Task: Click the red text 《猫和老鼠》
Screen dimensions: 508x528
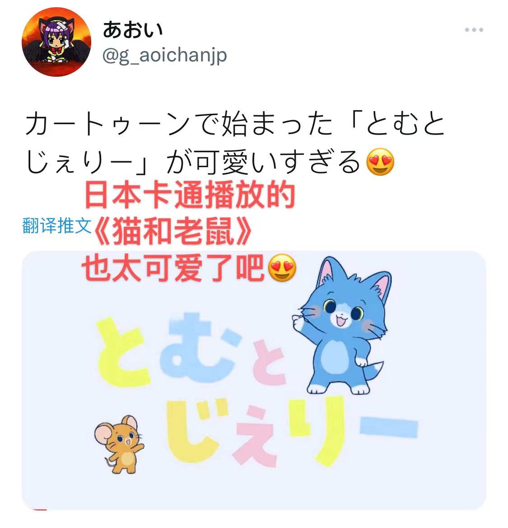Action: [x=172, y=231]
